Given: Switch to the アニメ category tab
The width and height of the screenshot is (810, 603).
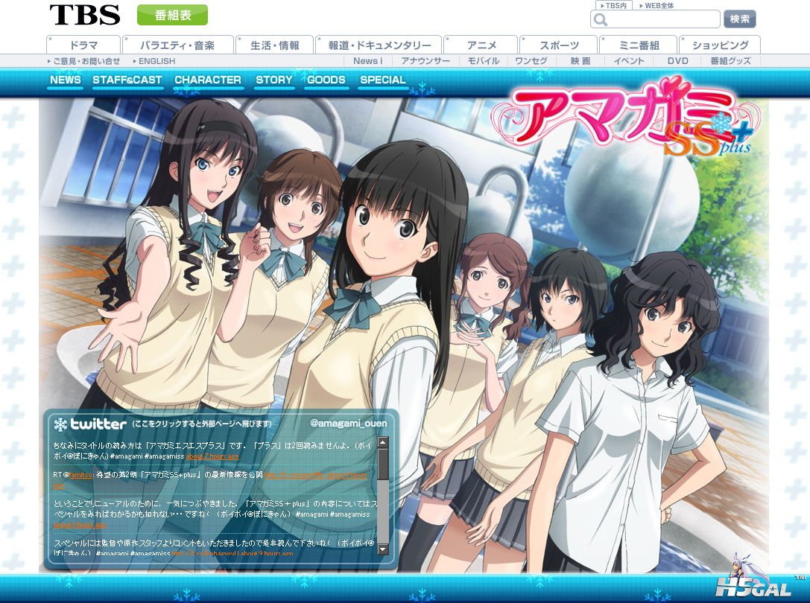Looking at the screenshot, I should 481,45.
